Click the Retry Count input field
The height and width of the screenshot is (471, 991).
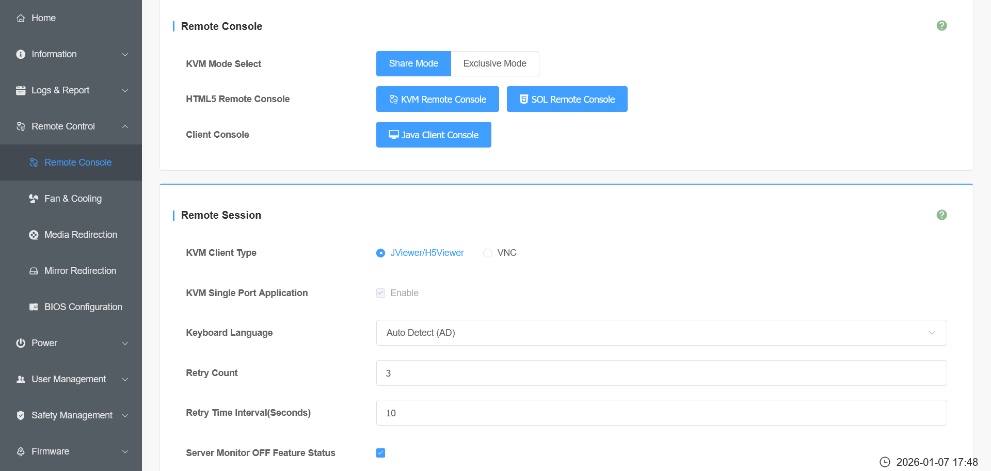[661, 373]
